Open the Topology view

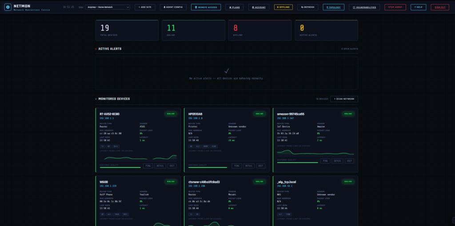point(333,7)
